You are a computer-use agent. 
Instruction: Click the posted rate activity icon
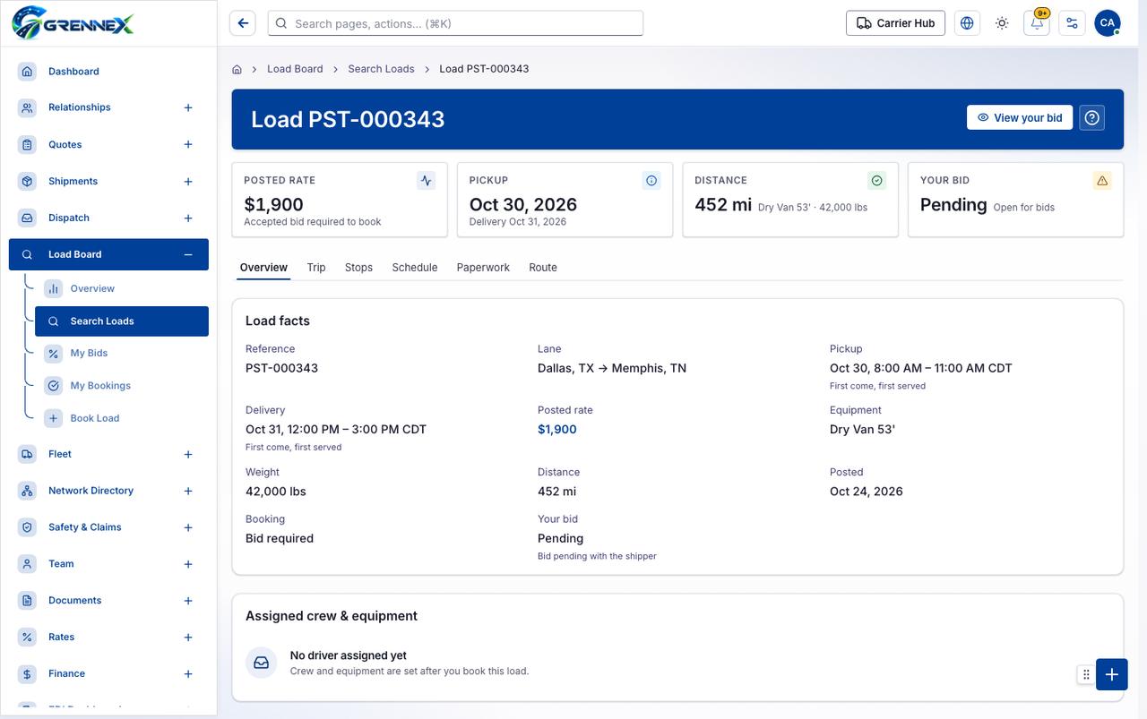[427, 181]
